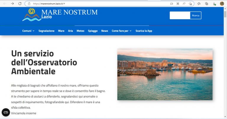Click the lock site info icon
Image resolution: width=227 pixels, height=119 pixels.
coord(29,4)
